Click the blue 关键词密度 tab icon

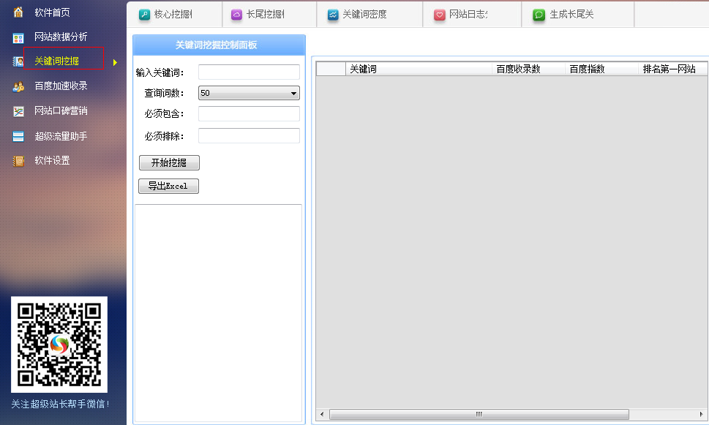coord(333,15)
